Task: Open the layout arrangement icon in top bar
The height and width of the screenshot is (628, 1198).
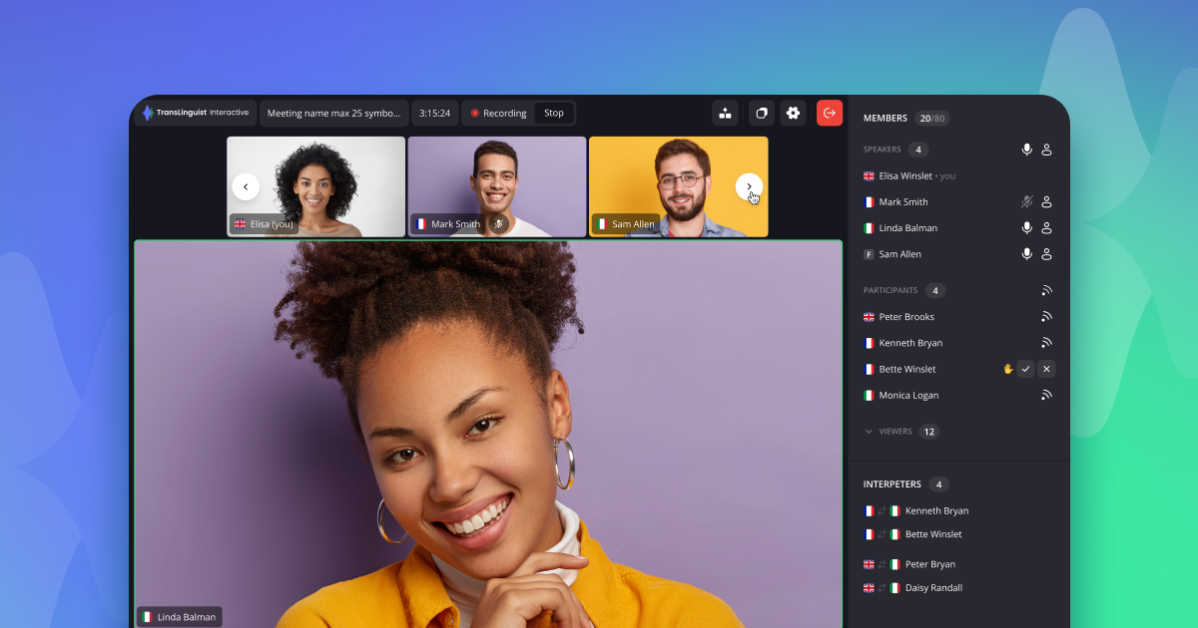Action: (x=725, y=113)
